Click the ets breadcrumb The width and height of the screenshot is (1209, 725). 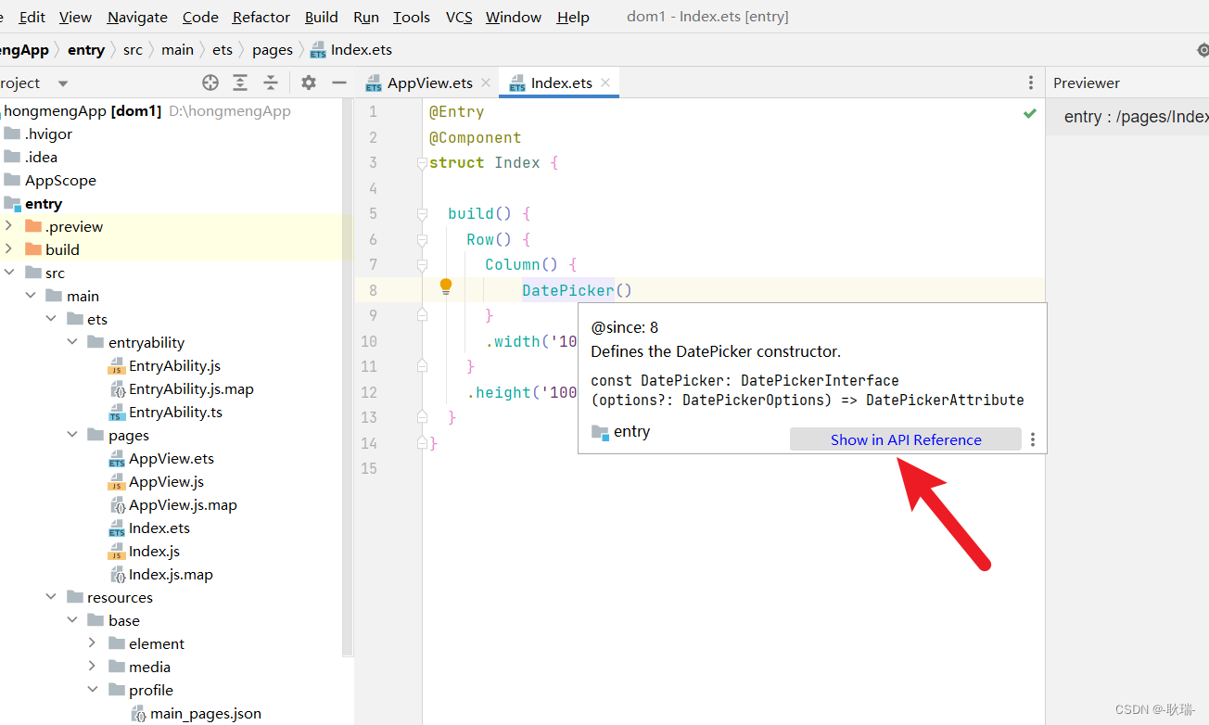[223, 50]
